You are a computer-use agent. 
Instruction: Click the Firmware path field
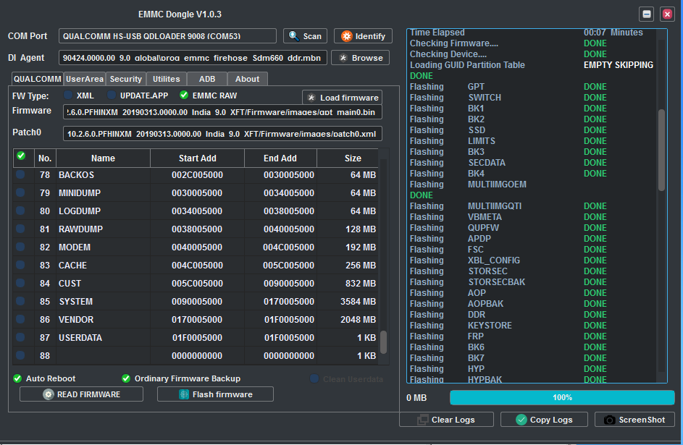222,112
